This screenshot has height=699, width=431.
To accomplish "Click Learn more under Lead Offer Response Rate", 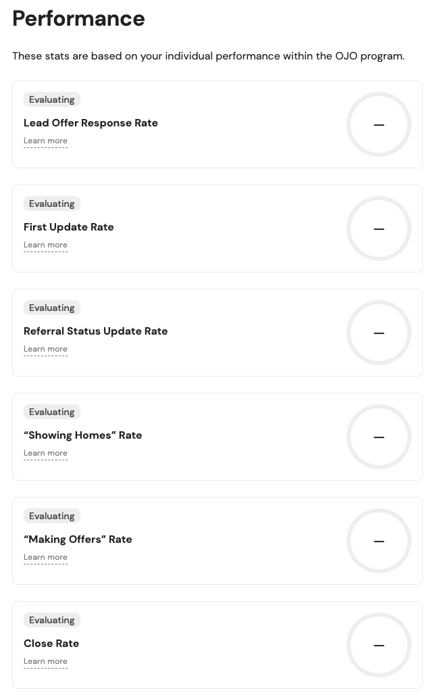I will pyautogui.click(x=45, y=141).
